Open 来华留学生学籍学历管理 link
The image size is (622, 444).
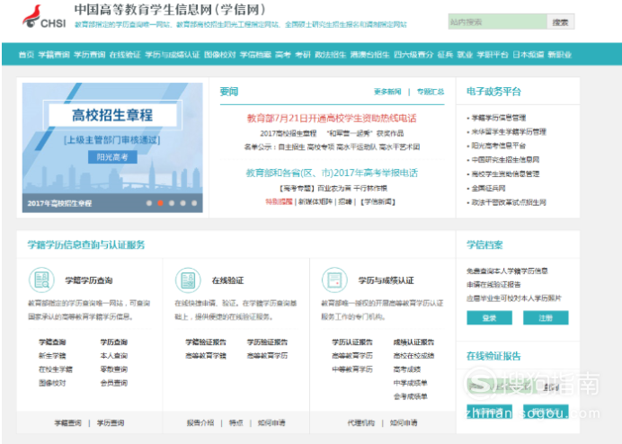pos(509,132)
